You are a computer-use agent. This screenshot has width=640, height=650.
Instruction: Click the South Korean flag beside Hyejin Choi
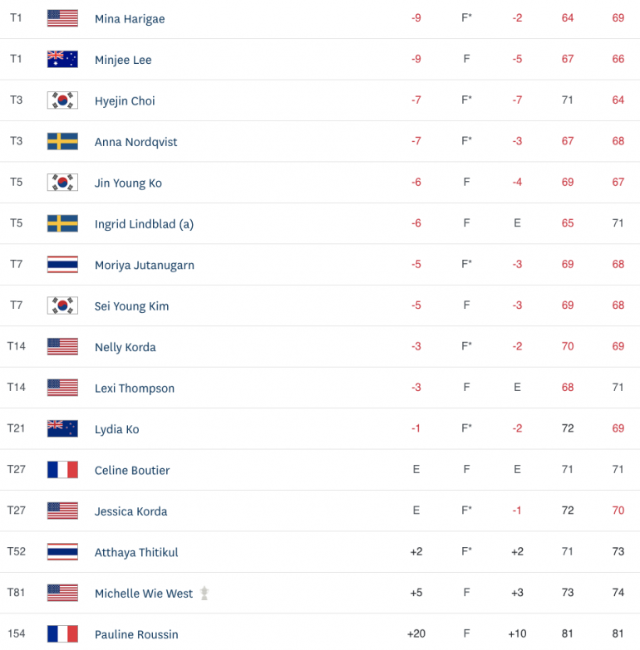(x=62, y=100)
